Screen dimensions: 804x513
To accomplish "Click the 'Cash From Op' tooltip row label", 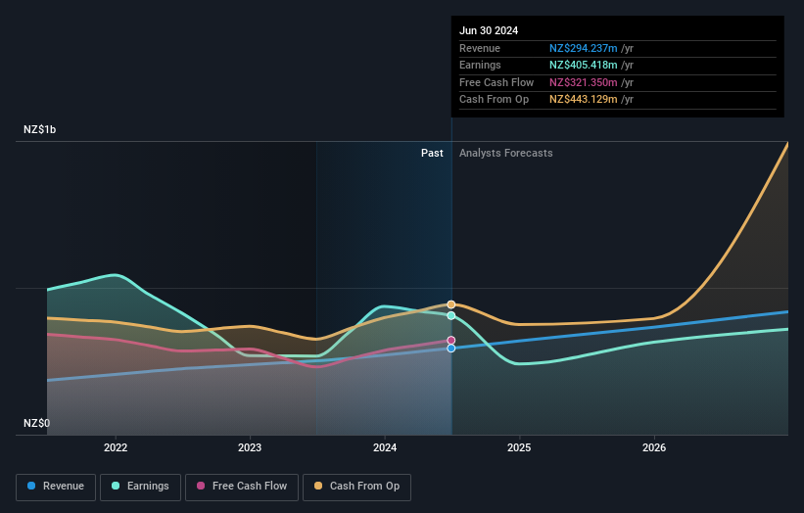I will 494,100.
